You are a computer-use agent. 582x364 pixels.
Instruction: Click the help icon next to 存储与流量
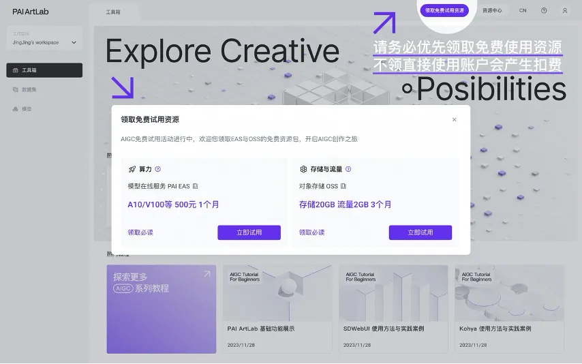coord(348,169)
